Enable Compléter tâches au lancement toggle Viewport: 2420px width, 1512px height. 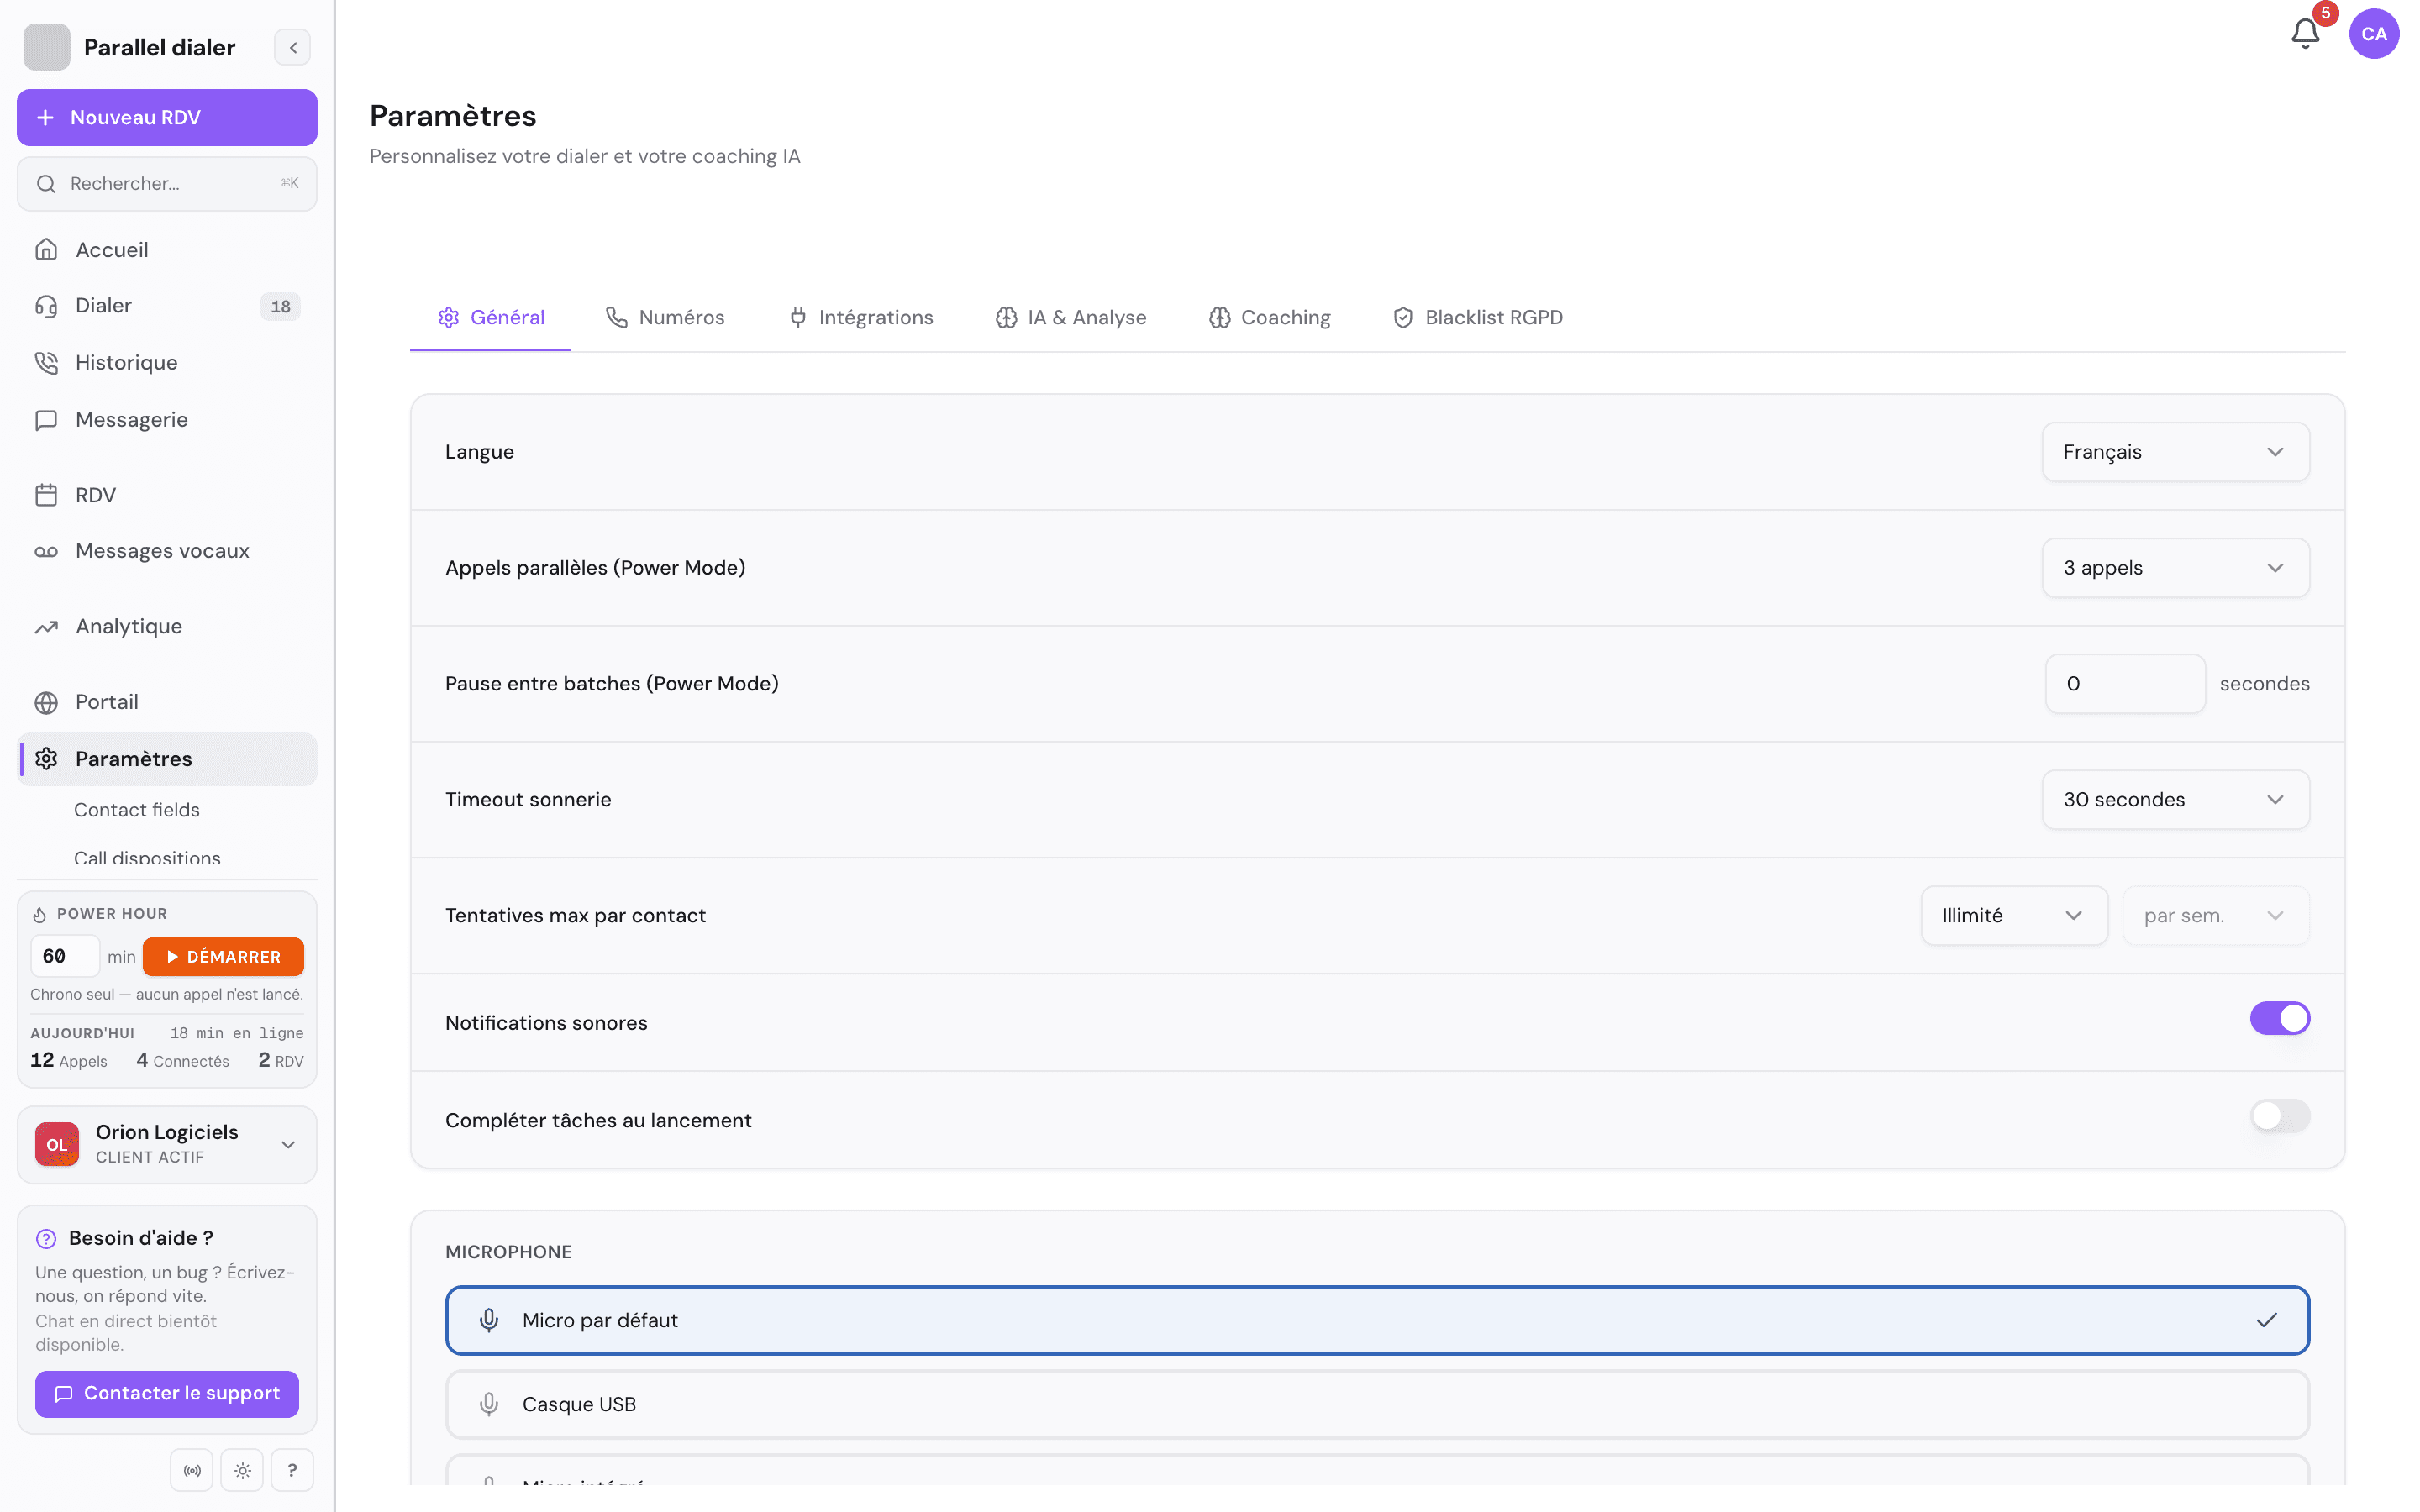[x=2279, y=1115]
